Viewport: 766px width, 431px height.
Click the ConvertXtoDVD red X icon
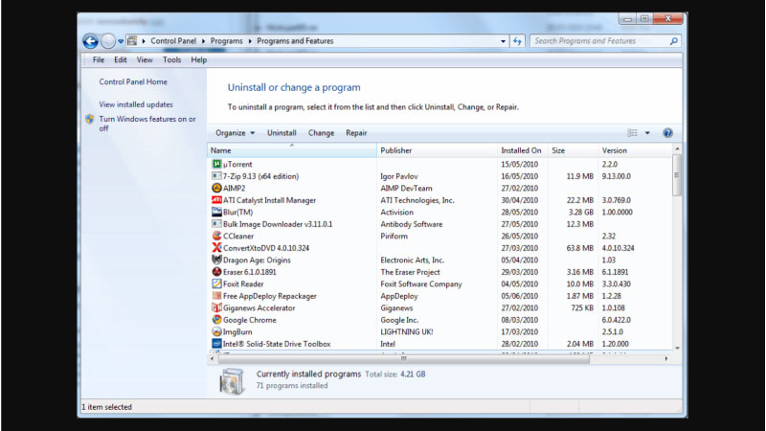point(216,248)
